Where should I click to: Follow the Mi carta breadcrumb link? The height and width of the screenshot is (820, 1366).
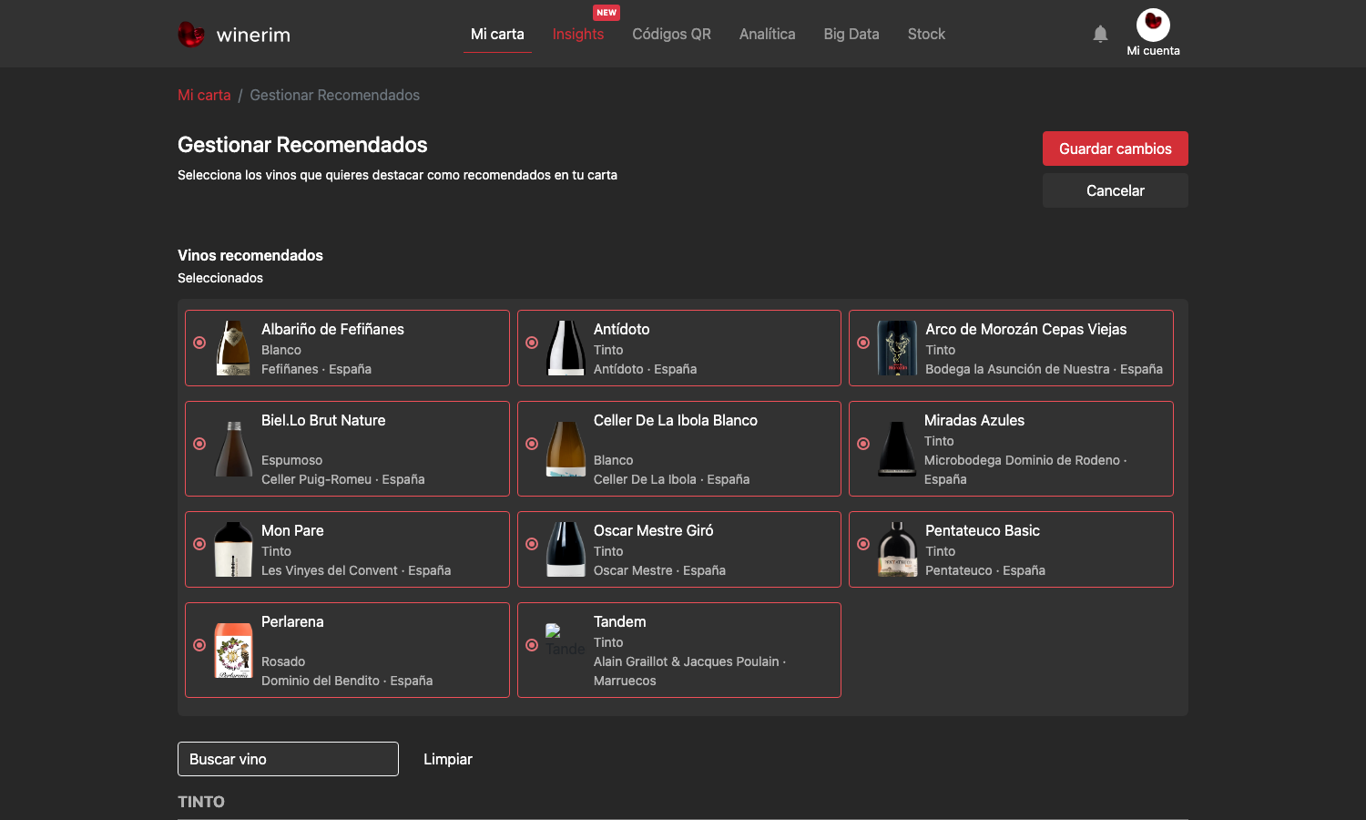click(204, 95)
